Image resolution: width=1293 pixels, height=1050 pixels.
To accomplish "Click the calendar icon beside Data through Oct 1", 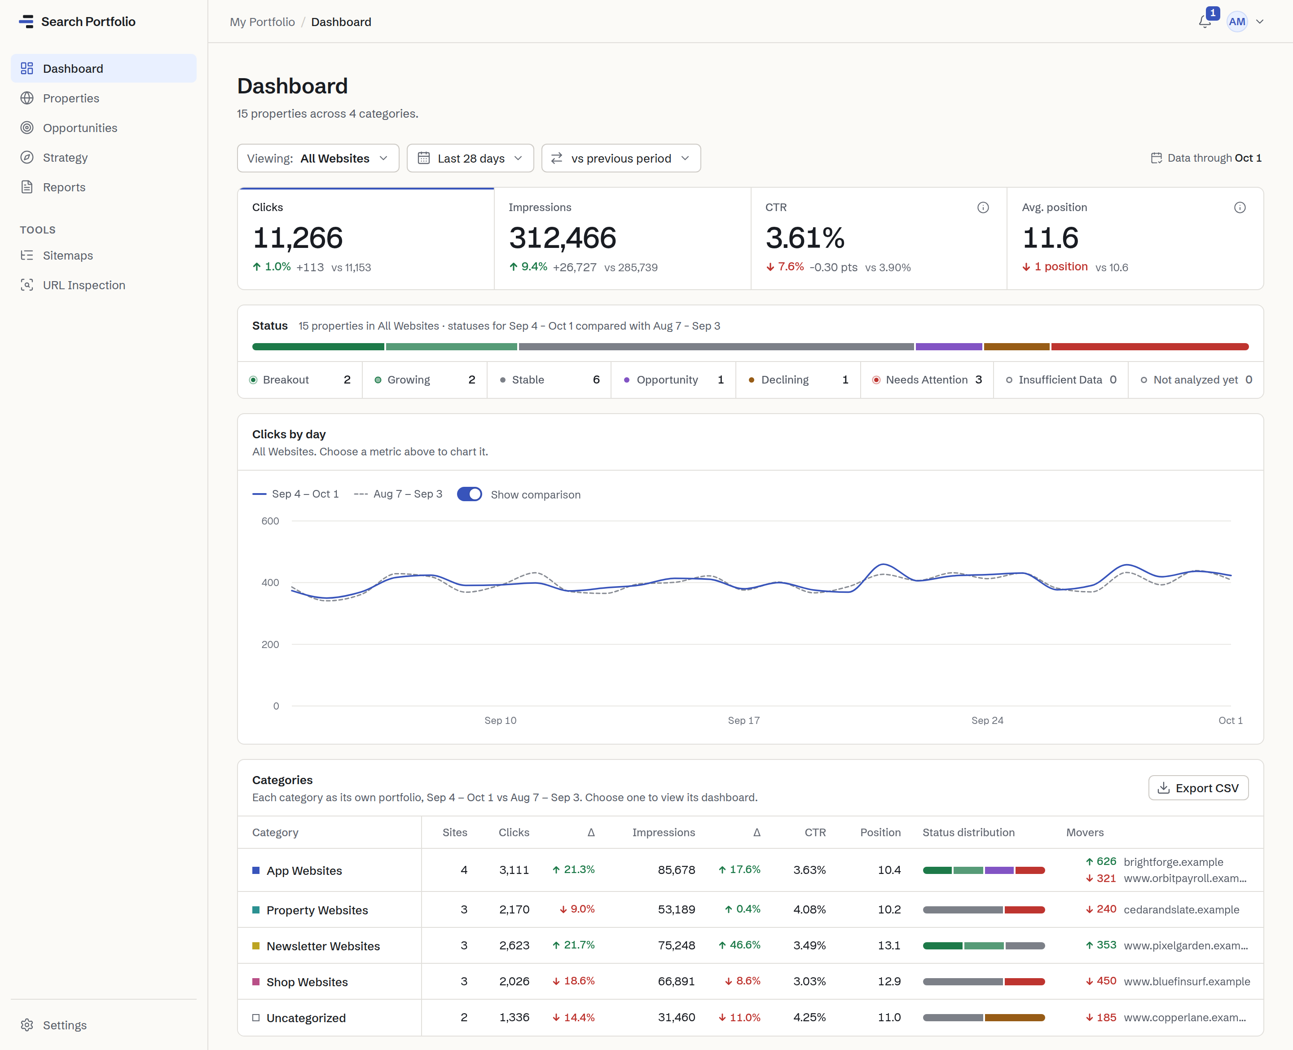I will [x=1156, y=158].
